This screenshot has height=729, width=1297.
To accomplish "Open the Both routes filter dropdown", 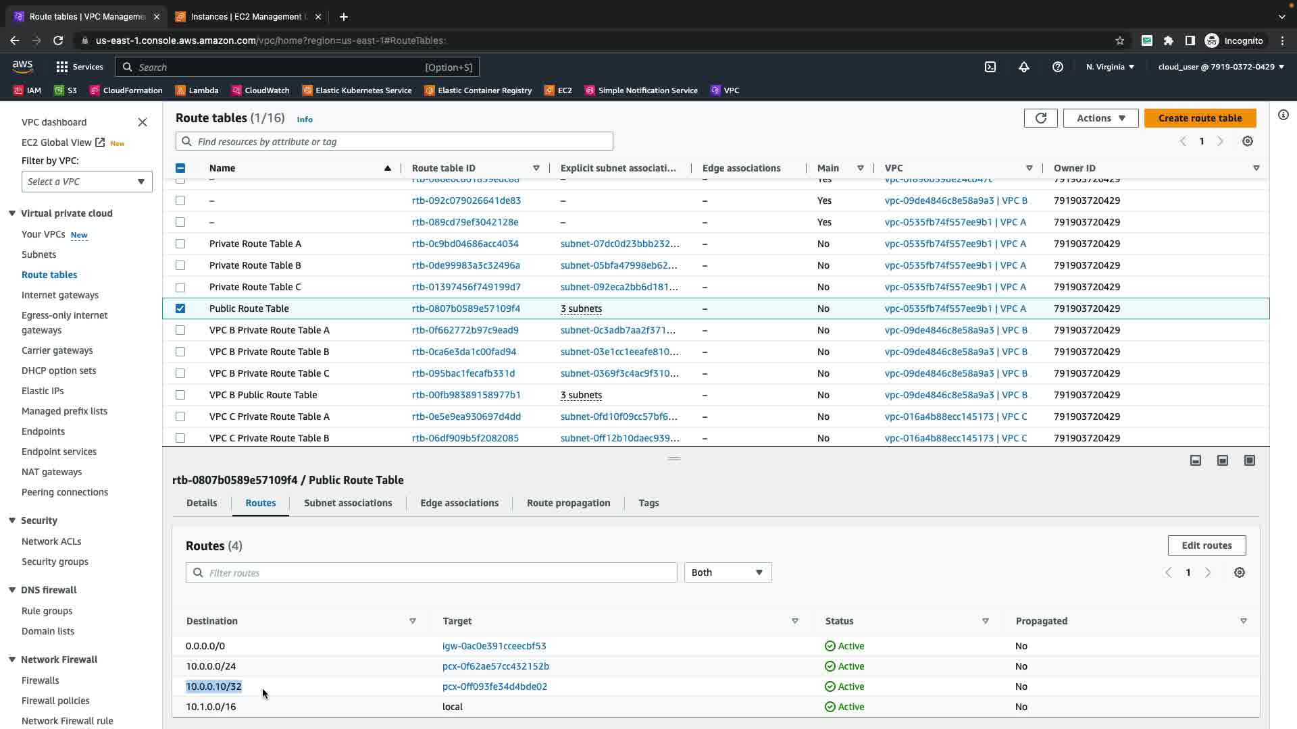I will click(x=728, y=572).
